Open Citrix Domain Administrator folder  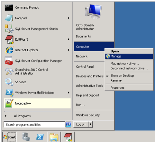[85, 27]
